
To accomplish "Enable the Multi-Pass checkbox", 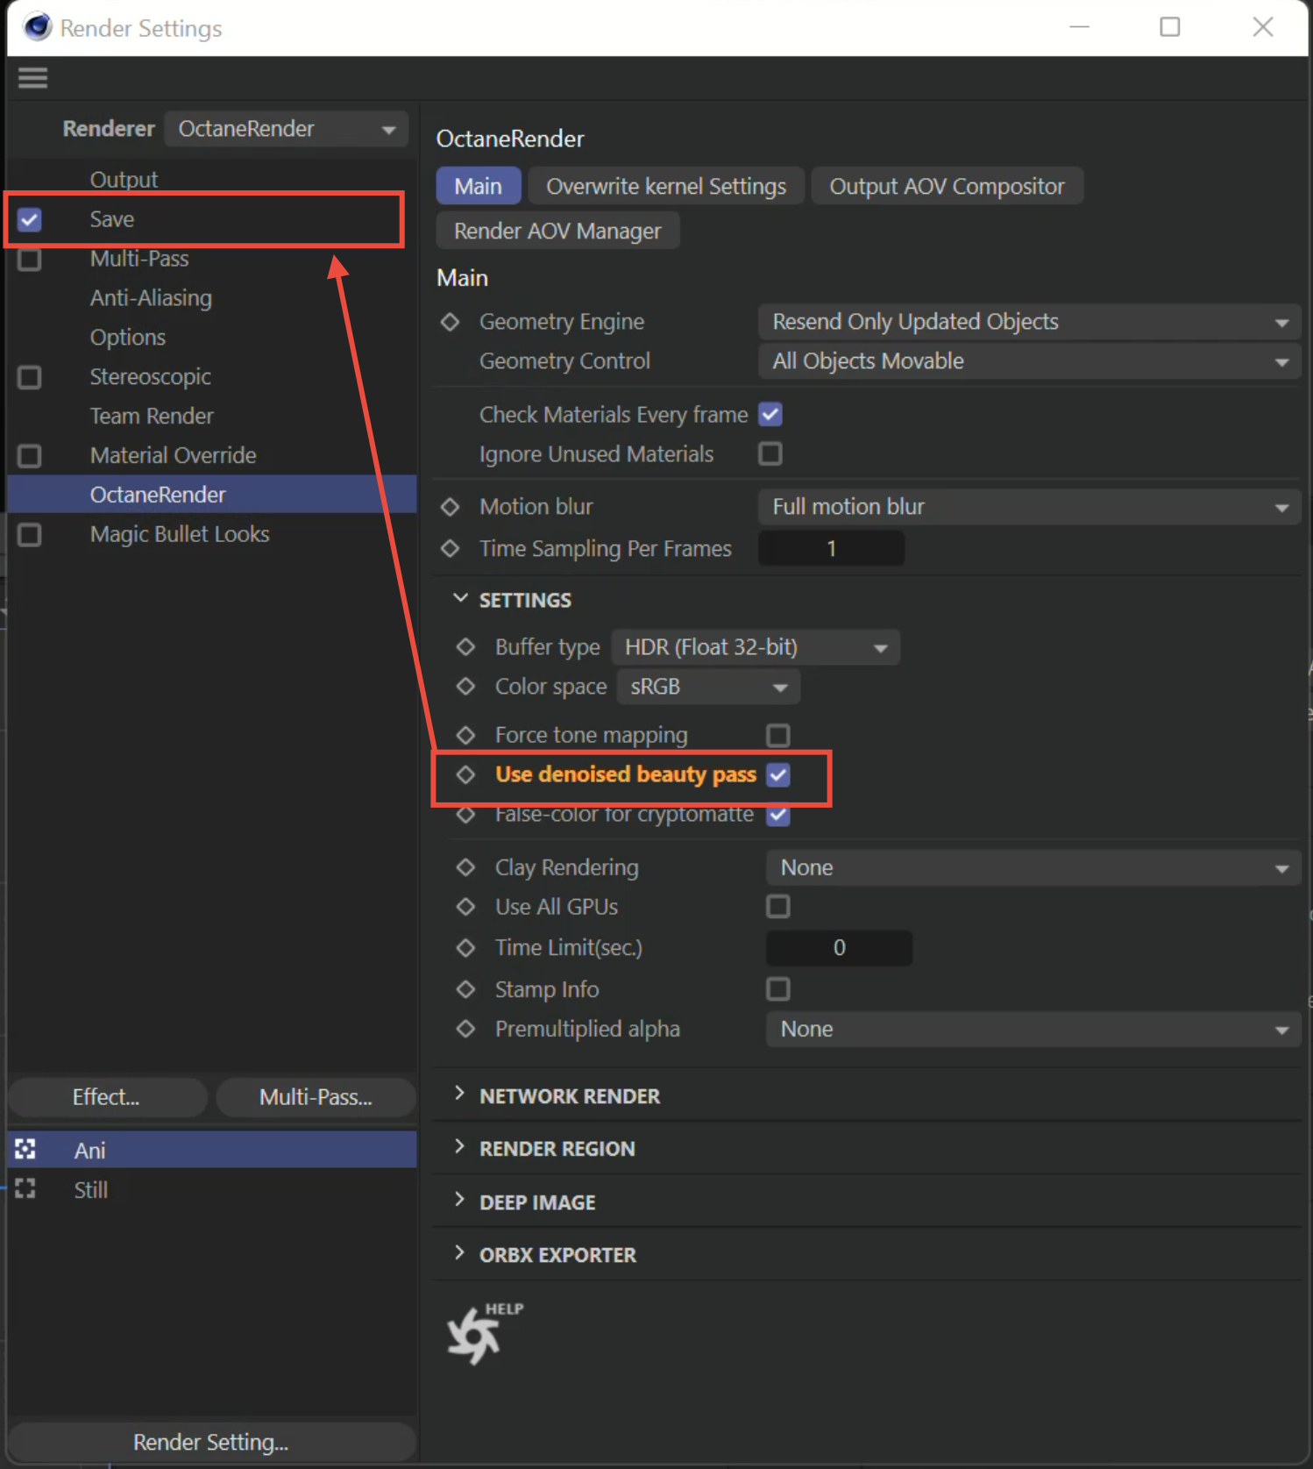I will point(30,260).
